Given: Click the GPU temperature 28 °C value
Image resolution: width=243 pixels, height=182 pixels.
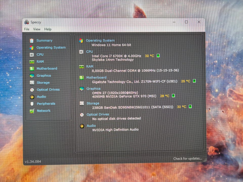Looking at the screenshot, I should [x=165, y=96].
